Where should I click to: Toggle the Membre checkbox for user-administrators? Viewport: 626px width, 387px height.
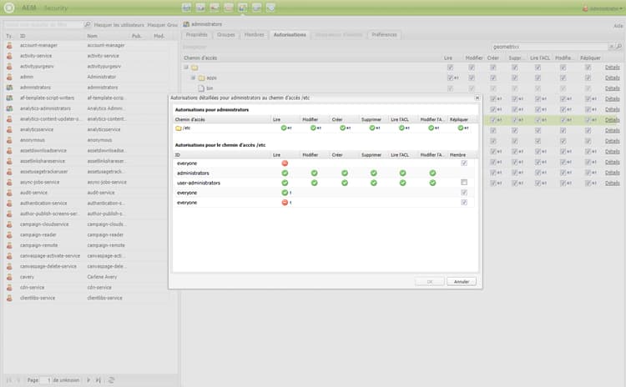point(464,183)
